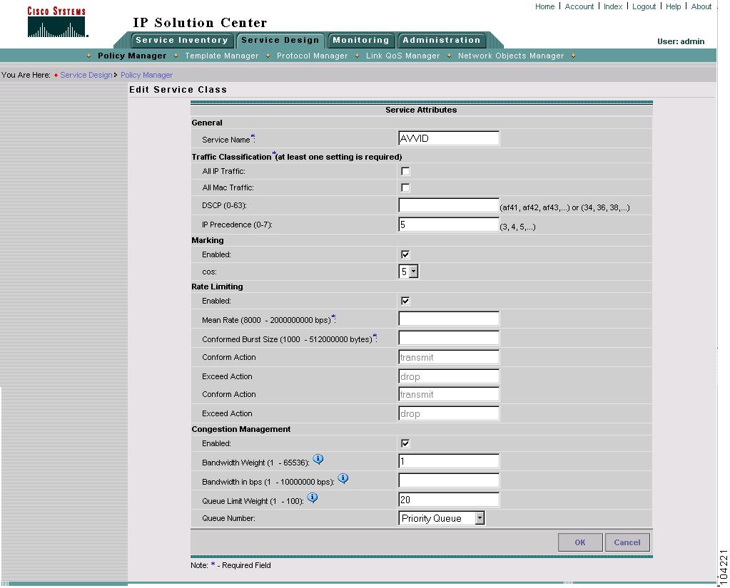The width and height of the screenshot is (730, 588).
Task: Check the All Mac Traffic checkbox
Action: click(405, 187)
